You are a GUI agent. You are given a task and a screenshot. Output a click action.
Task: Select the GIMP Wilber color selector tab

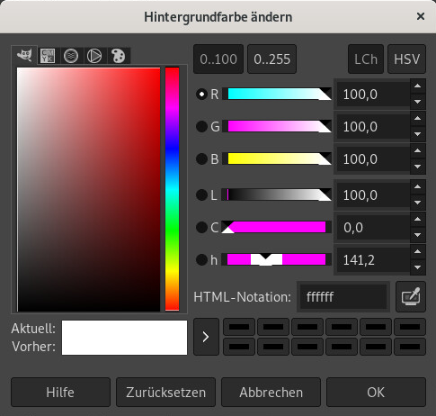point(24,55)
